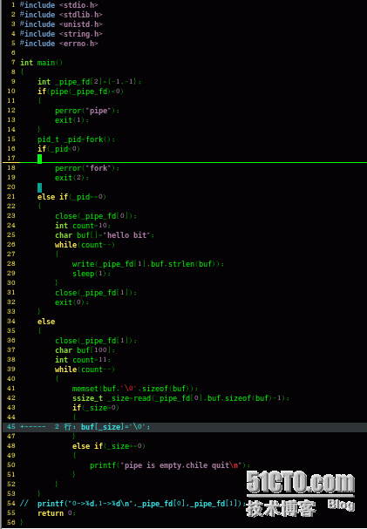The image size is (367, 529).
Task: Click 'while(count--)' on line 26
Action: pos(85,245)
